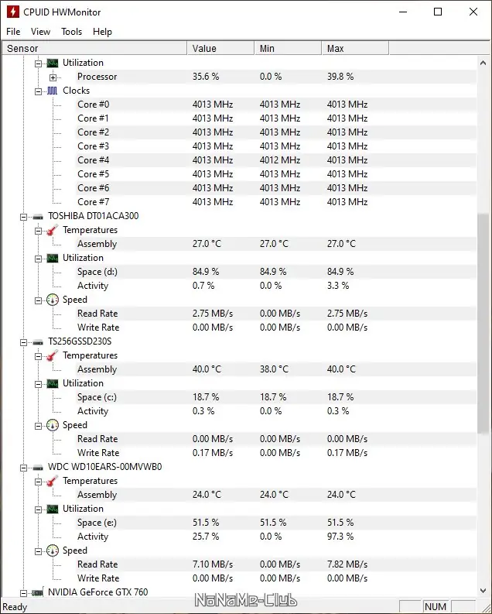Screen dimensions: 492x614
Task: Collapse the TS256GSSD230S drive node
Action: tap(23, 341)
